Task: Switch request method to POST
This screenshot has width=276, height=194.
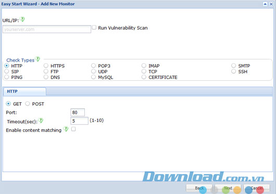Action: [x=28, y=104]
